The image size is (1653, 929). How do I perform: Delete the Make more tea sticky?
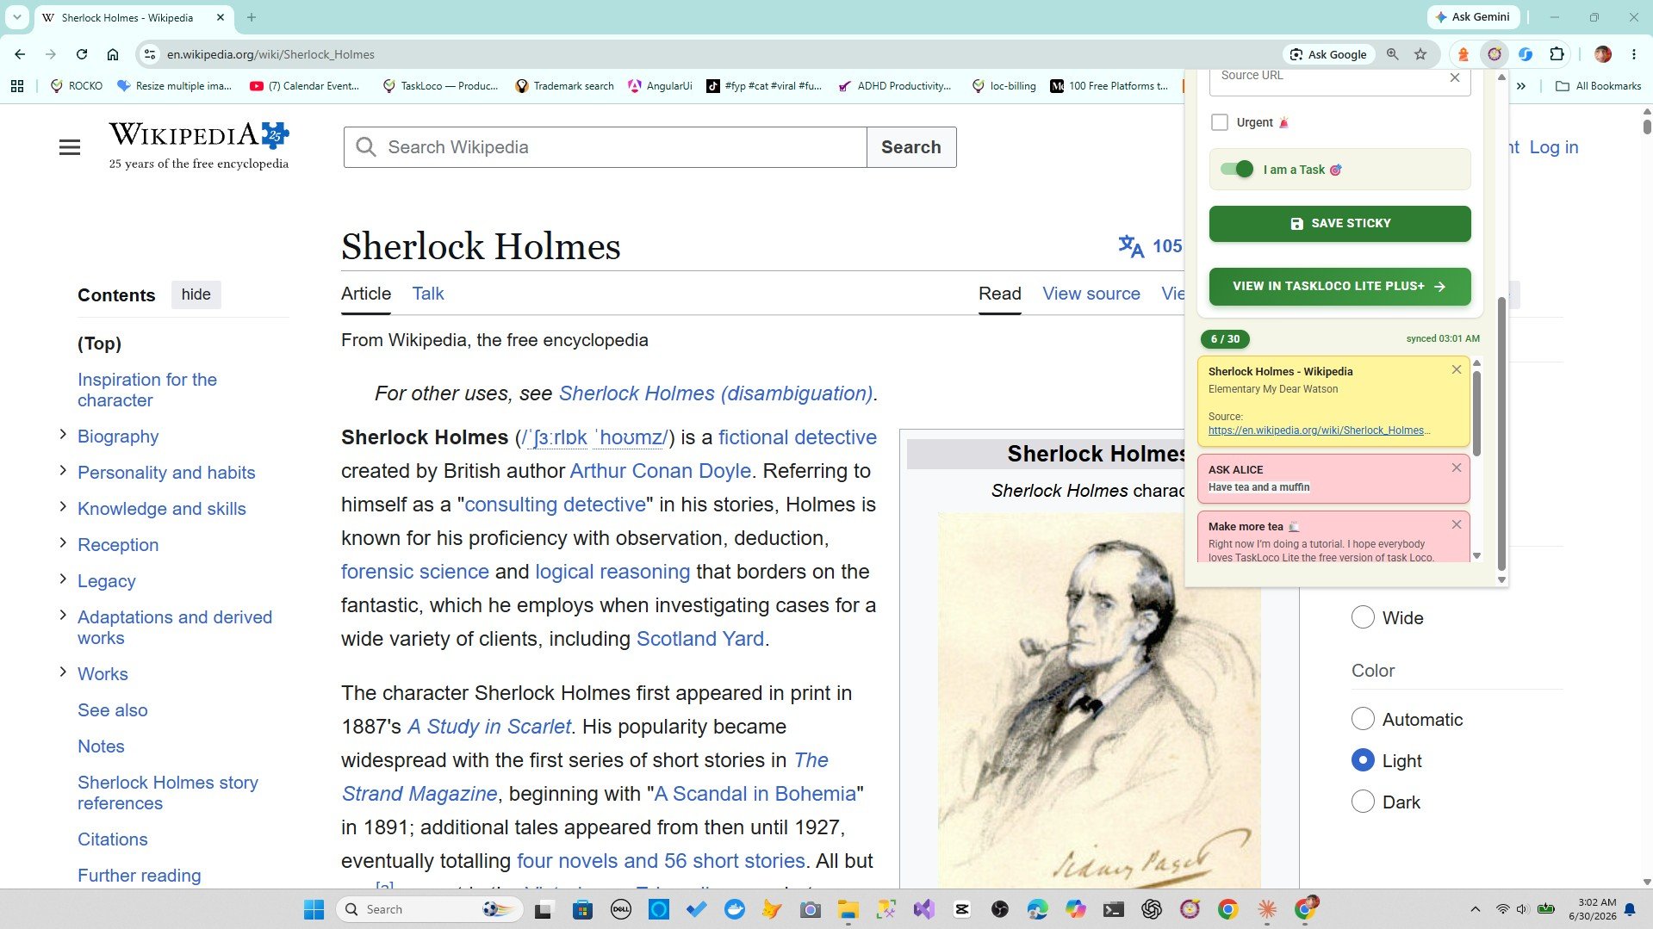(1457, 524)
